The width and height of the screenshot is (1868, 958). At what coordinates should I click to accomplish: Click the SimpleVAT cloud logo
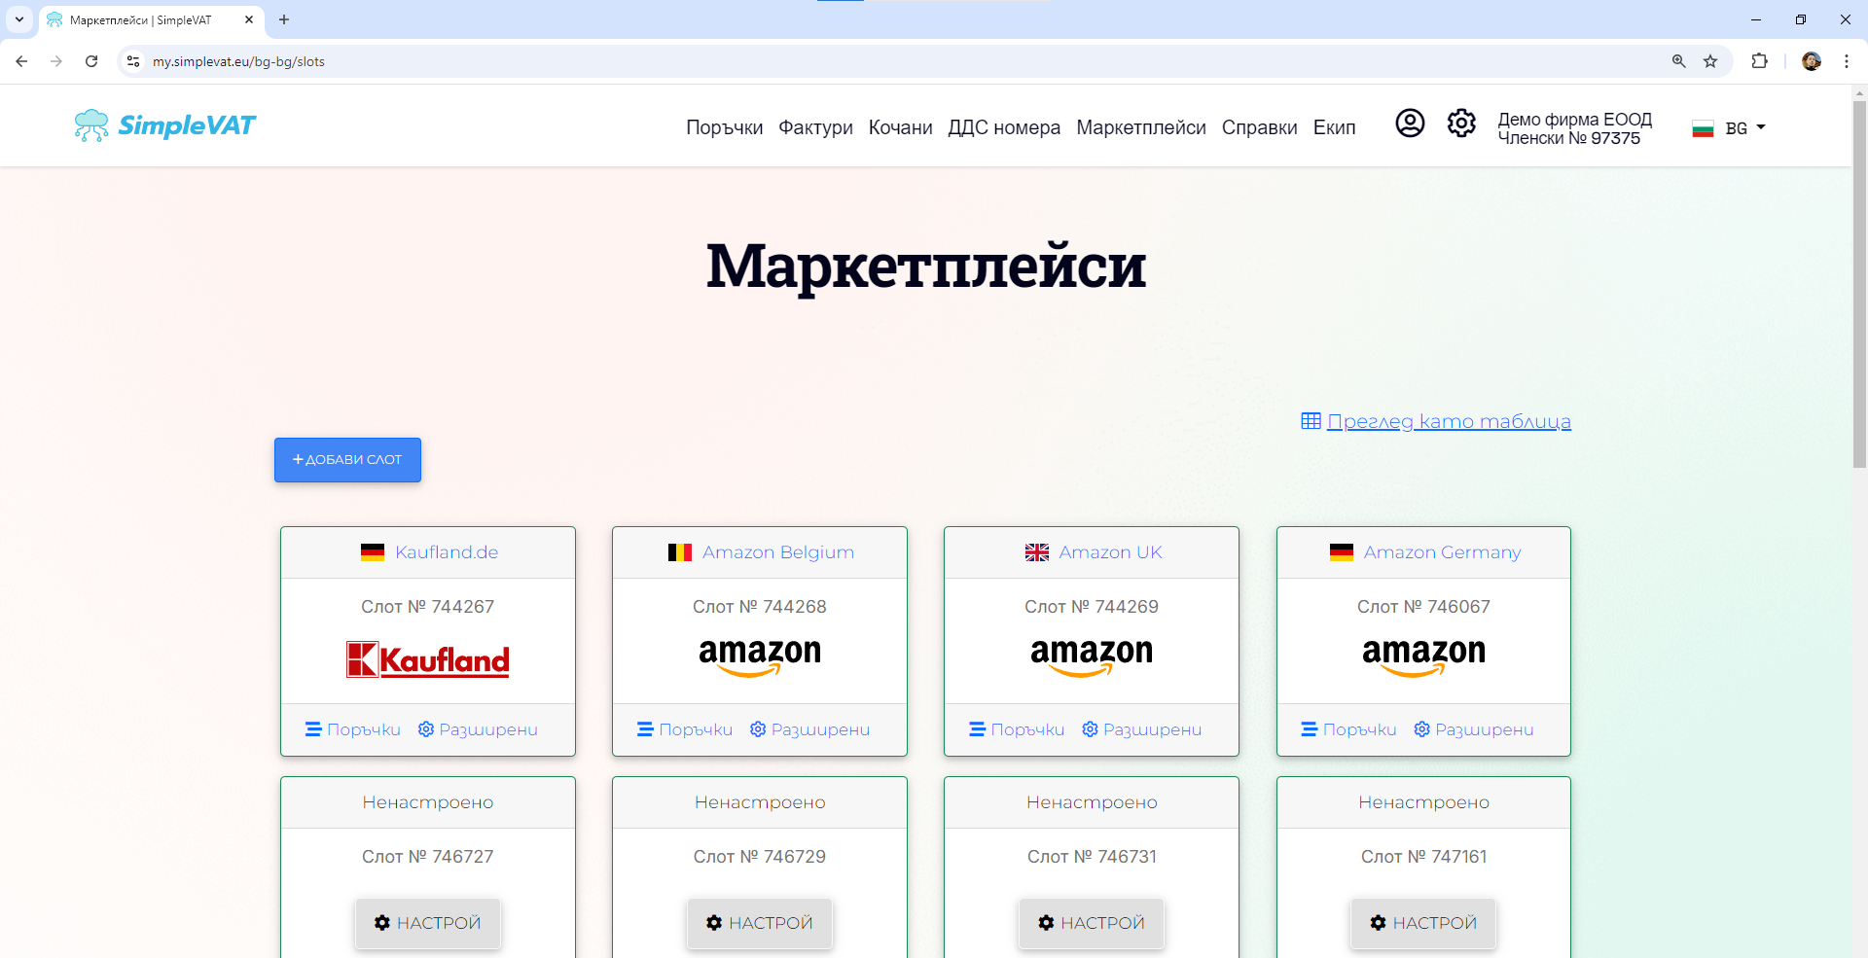pos(164,125)
